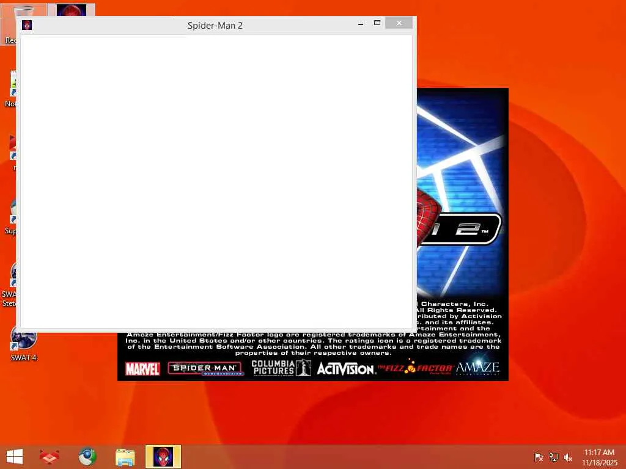
Task: Click the Marvel logo on the splash screen
Action: [x=142, y=369]
